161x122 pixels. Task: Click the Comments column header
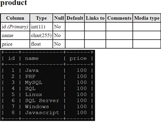[x=119, y=18]
